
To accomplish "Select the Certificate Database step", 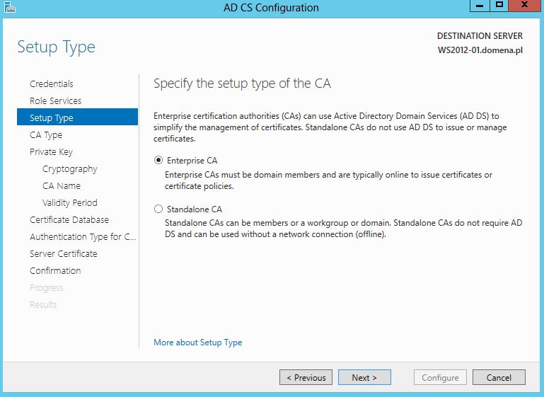I will click(x=69, y=219).
